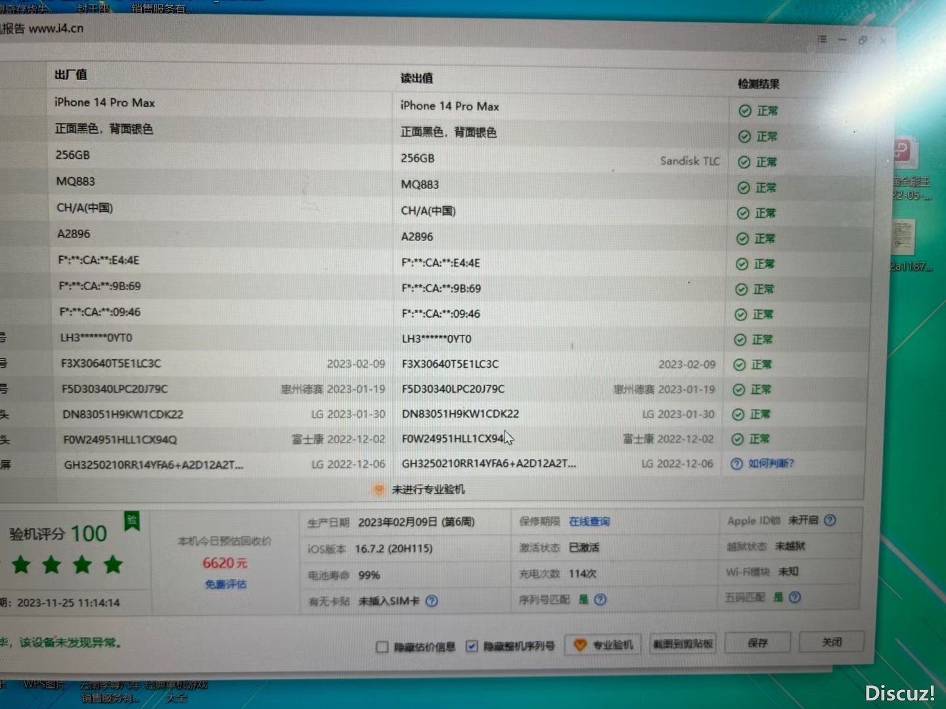The width and height of the screenshot is (946, 709).
Task: Click the 正常 check icon for F*:**:CA:**:E4:4E row
Action: (742, 264)
